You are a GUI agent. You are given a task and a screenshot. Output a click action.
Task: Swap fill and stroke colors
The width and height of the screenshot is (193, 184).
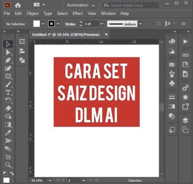[12, 173]
